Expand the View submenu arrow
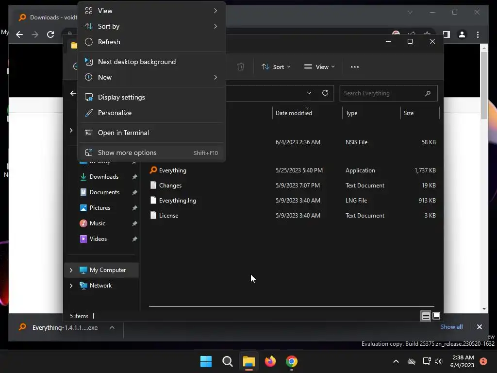 [x=215, y=11]
